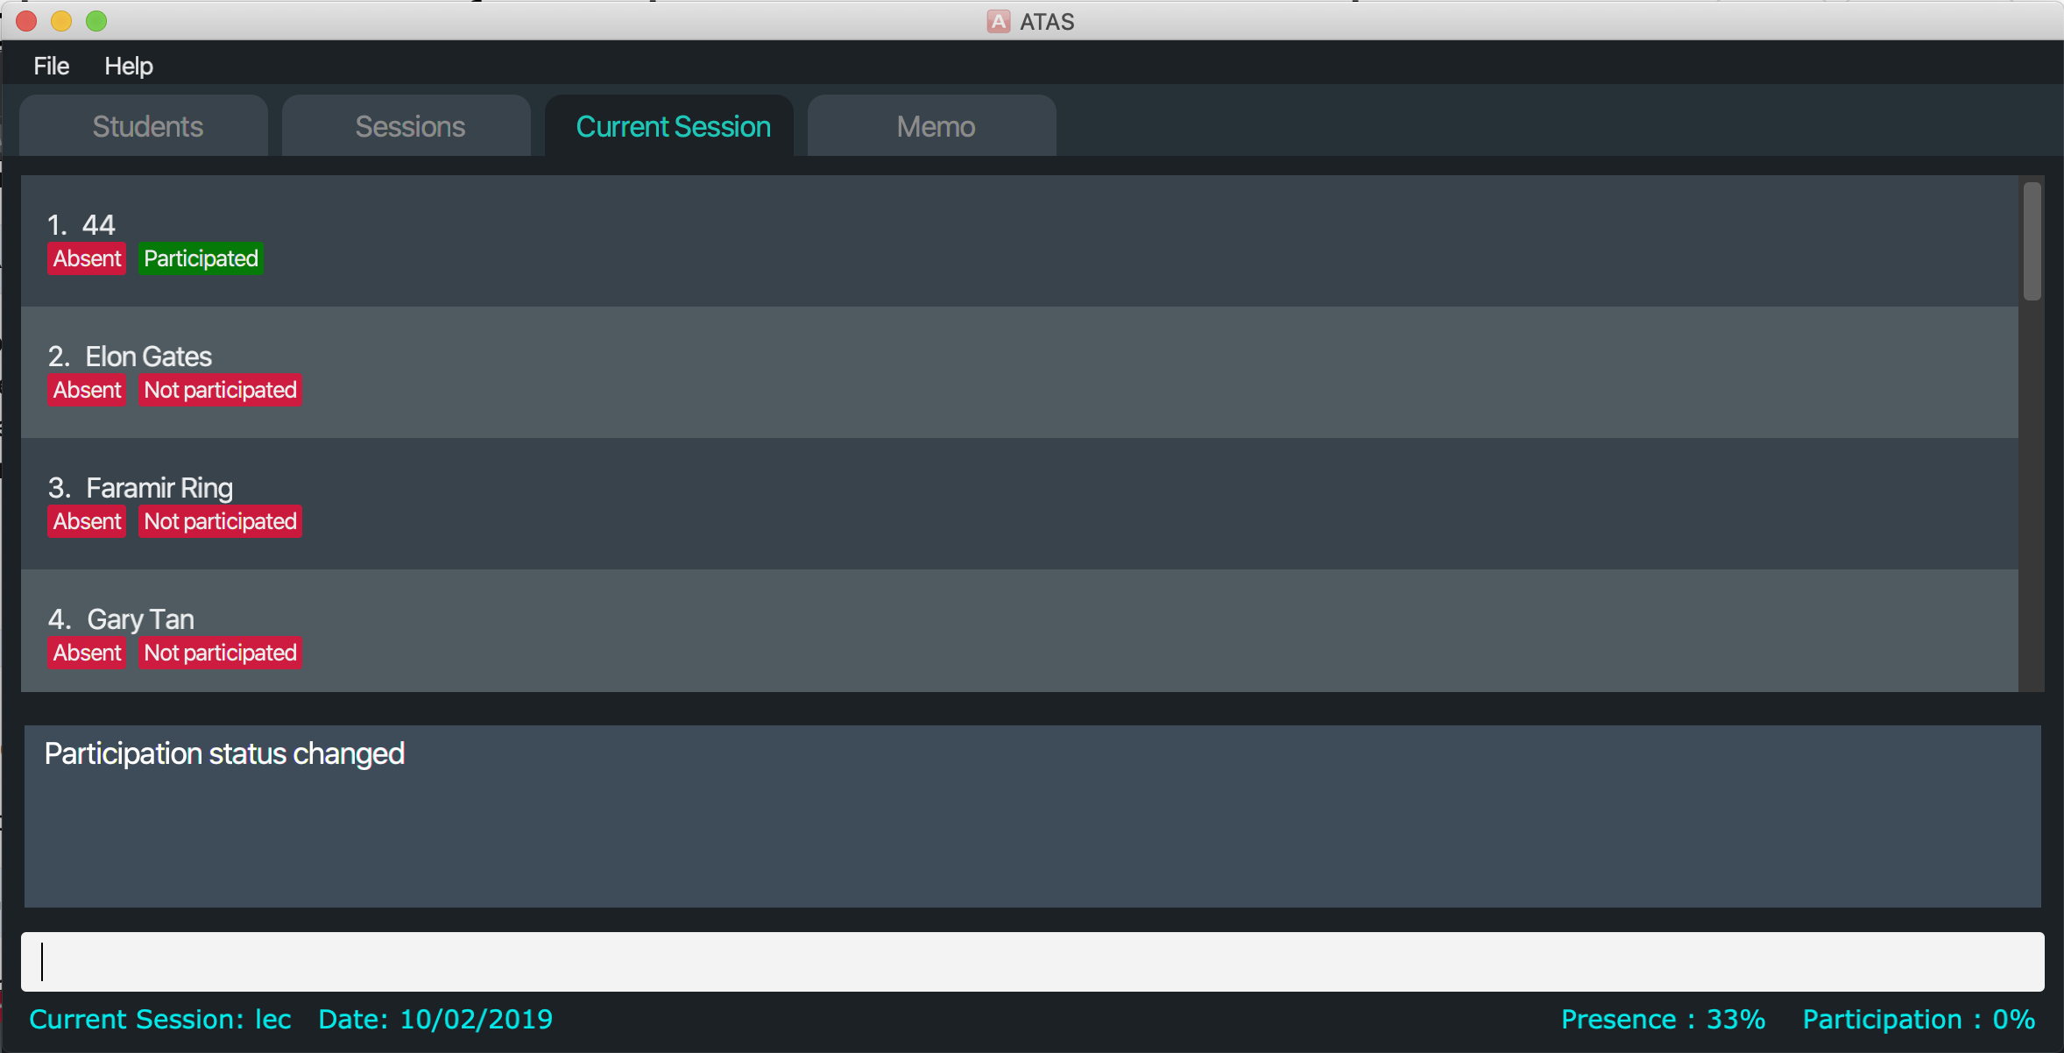Viewport: 2064px width, 1053px height.
Task: Click the ATAS app icon in title bar
Action: tap(998, 21)
